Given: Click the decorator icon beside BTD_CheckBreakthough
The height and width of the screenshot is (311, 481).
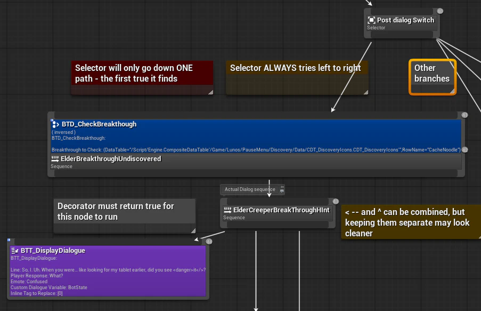Looking at the screenshot, I should pyautogui.click(x=55, y=124).
